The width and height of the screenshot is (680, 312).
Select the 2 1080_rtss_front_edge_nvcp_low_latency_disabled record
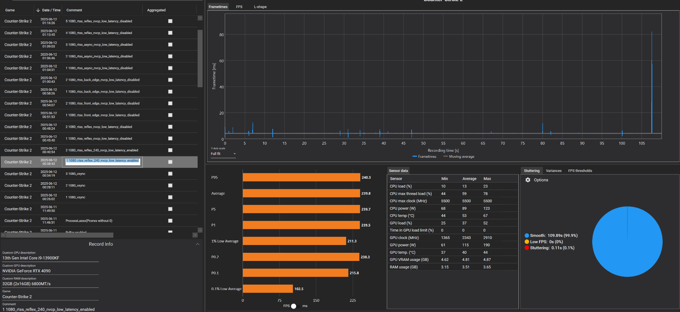tap(99, 103)
